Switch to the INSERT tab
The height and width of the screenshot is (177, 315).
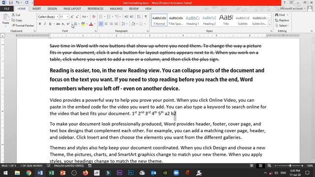36,9
